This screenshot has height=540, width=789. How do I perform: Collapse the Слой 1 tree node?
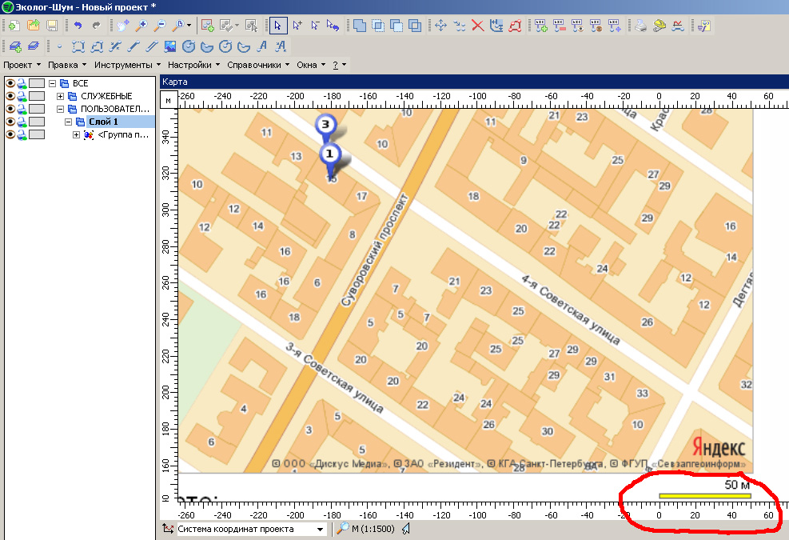pyautogui.click(x=69, y=122)
